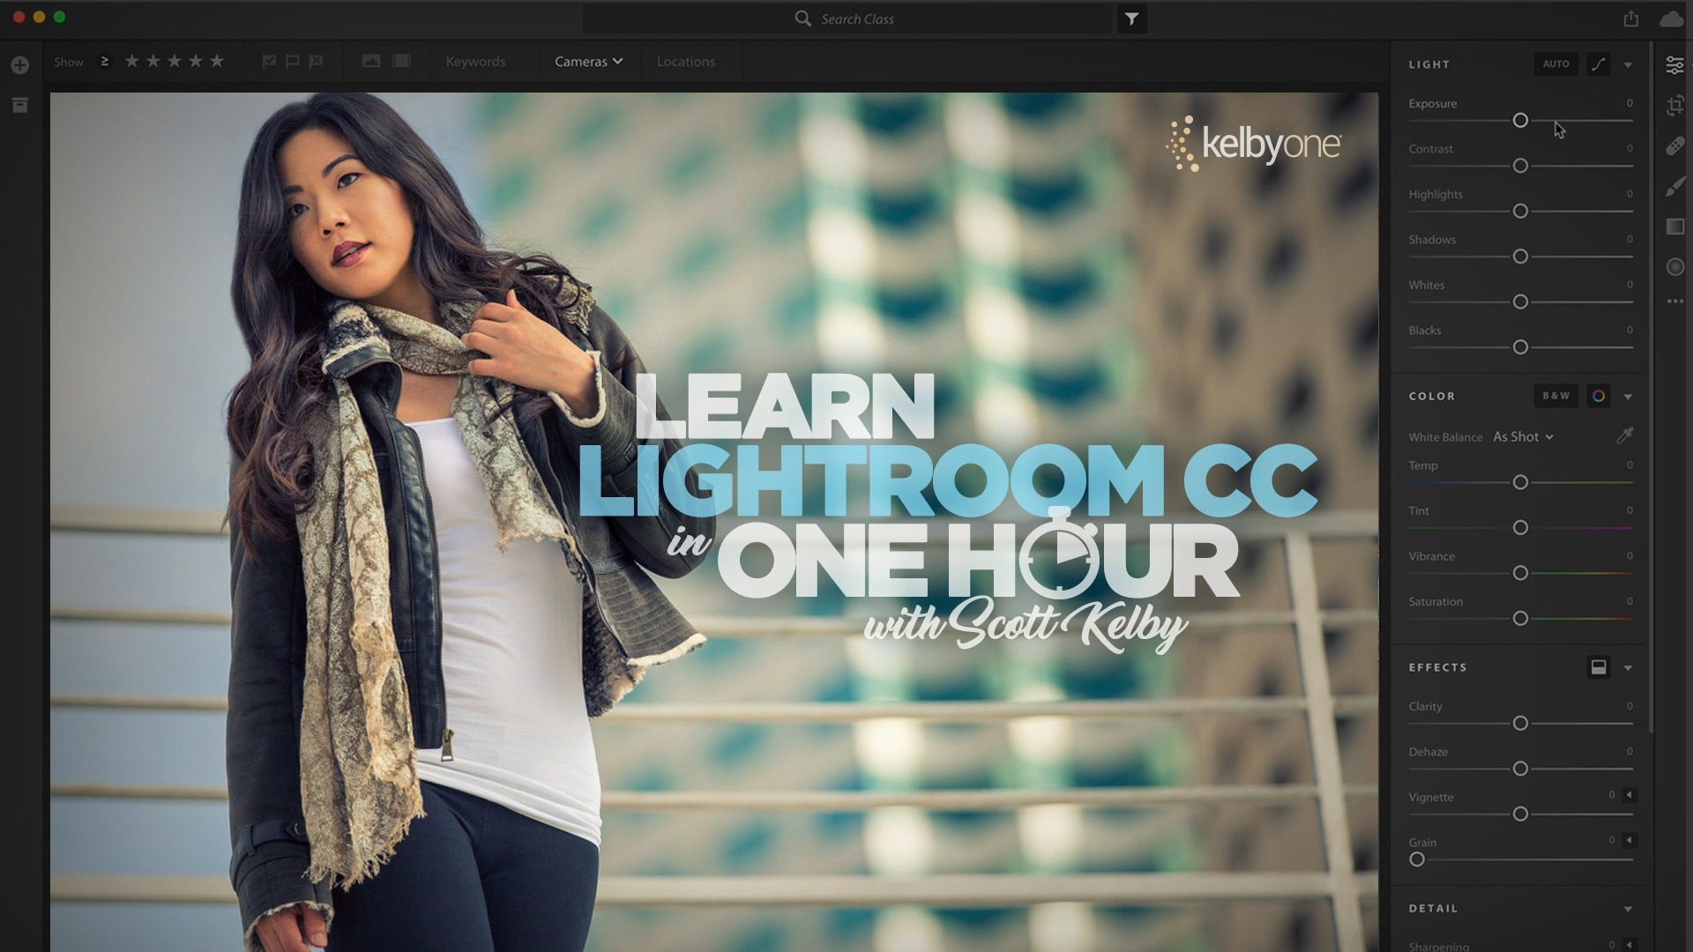Click the edit panel vertical scrollbar

click(x=1650, y=388)
